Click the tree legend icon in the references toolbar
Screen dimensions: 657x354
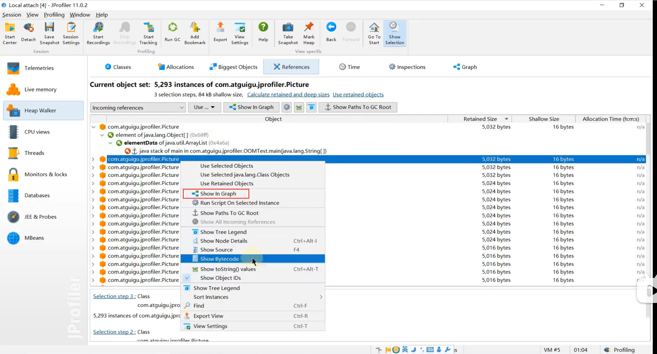tap(311, 107)
